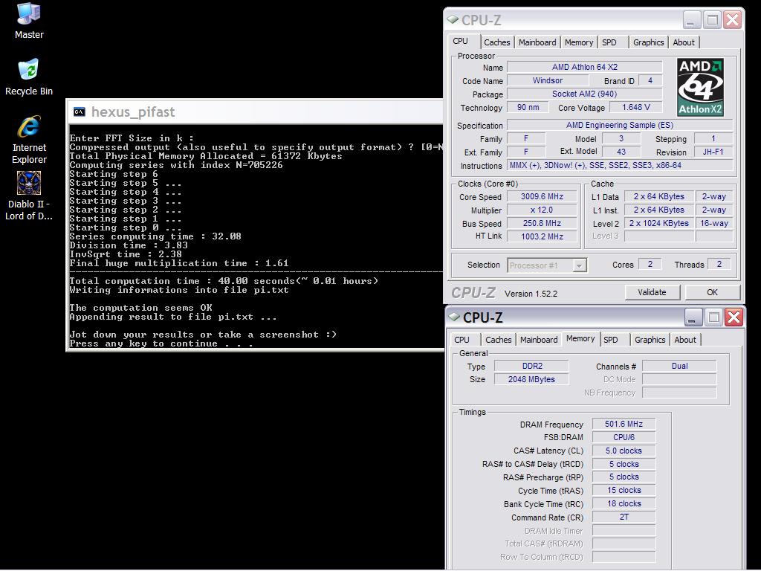This screenshot has height=571, width=761.
Task: Open About tab in lower CPU-Z window
Action: click(684, 340)
